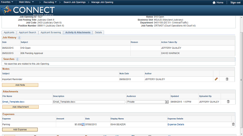Viewport: 243px width, 136px height.
Task: Open the Main Menu dropdown
Action: [x=26, y=2]
